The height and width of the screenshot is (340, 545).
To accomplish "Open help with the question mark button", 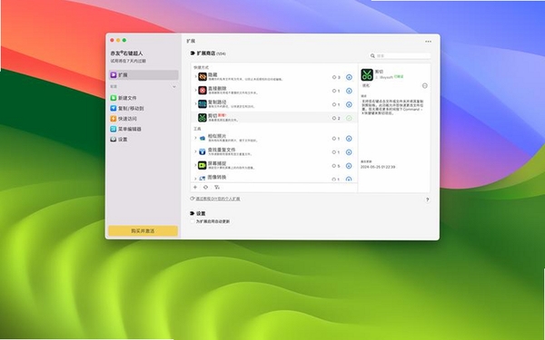I will pyautogui.click(x=428, y=199).
